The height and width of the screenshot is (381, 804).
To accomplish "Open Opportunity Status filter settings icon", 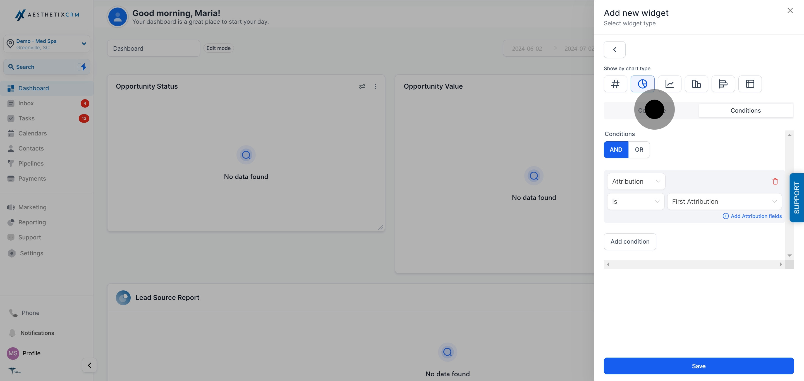I will tap(362, 86).
